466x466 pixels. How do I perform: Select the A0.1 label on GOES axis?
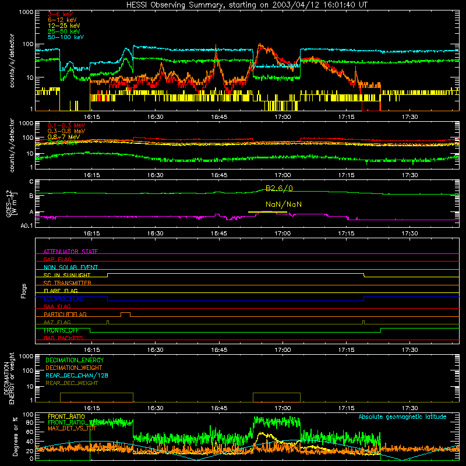[x=26, y=225]
